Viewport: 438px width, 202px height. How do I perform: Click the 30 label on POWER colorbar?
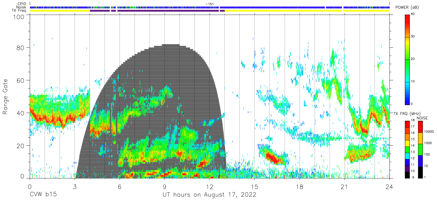413,37
